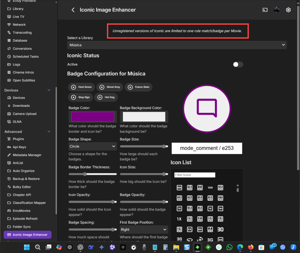Apply the Host Green preset
Screen dimensions: 300x253
pyautogui.click(x=81, y=87)
